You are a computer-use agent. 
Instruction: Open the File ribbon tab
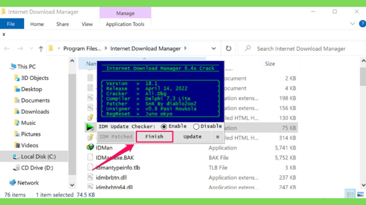pyautogui.click(x=11, y=24)
